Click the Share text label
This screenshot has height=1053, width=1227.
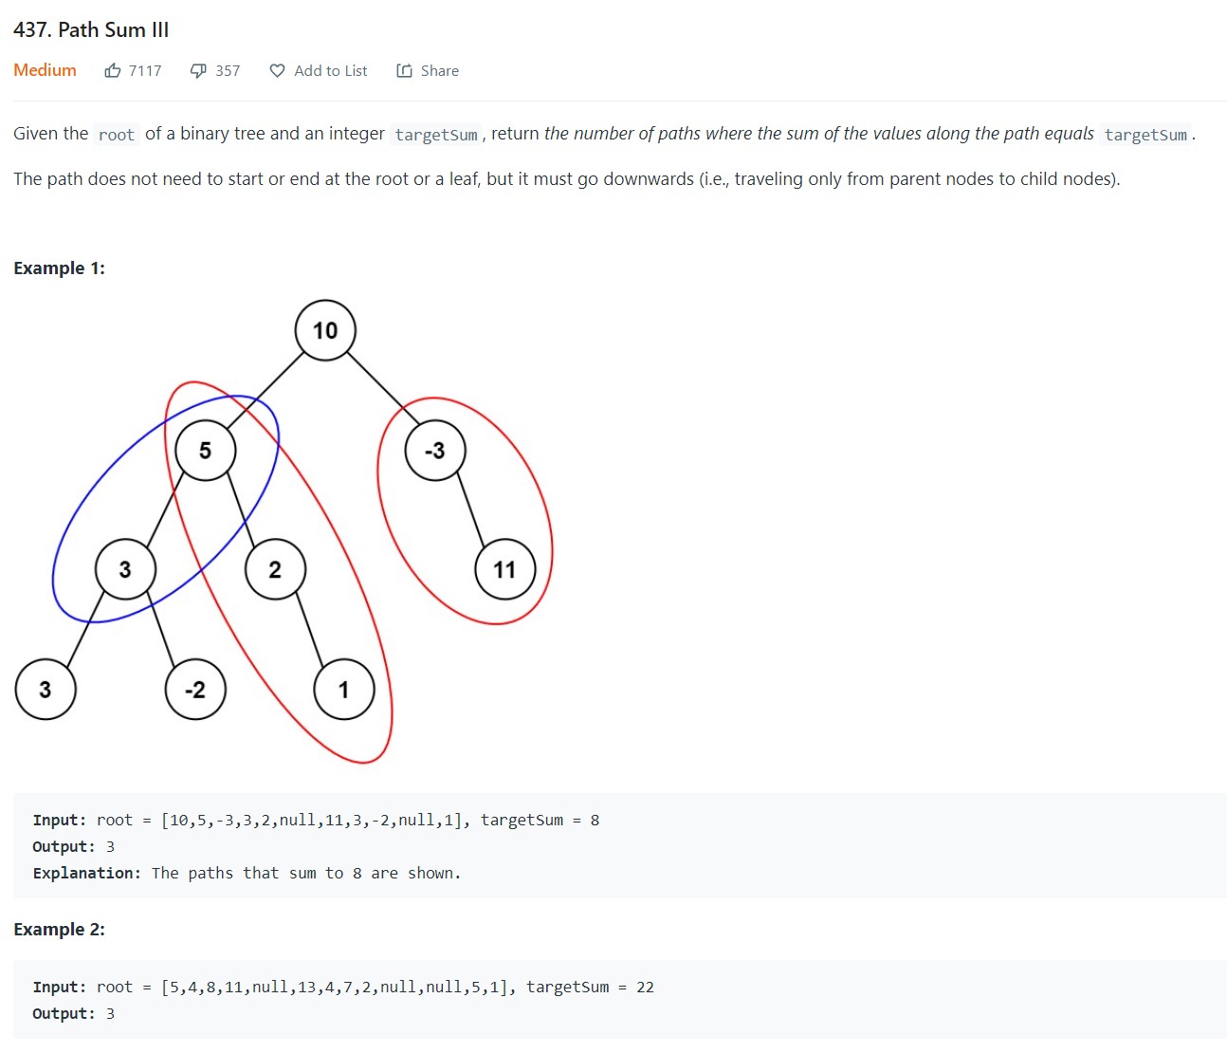440,70
